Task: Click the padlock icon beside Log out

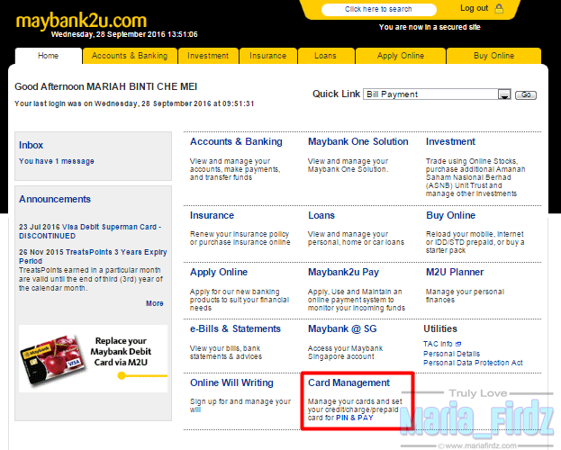Action: 499,9
